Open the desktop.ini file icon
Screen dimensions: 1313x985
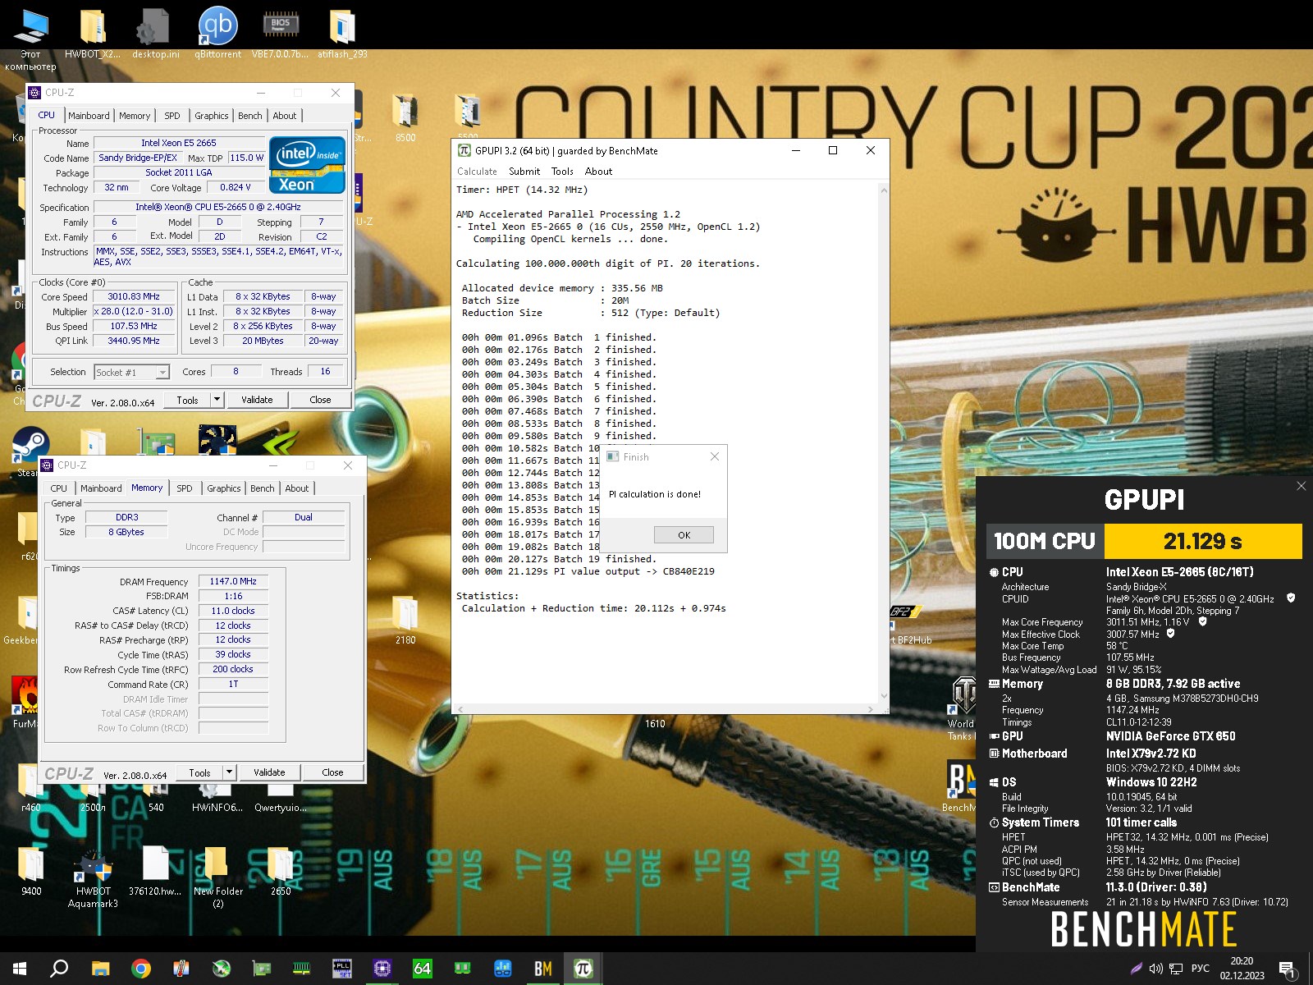[x=155, y=33]
